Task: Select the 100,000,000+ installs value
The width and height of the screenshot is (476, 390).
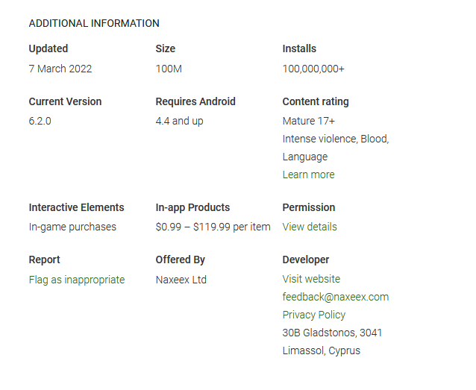Action: coord(313,69)
